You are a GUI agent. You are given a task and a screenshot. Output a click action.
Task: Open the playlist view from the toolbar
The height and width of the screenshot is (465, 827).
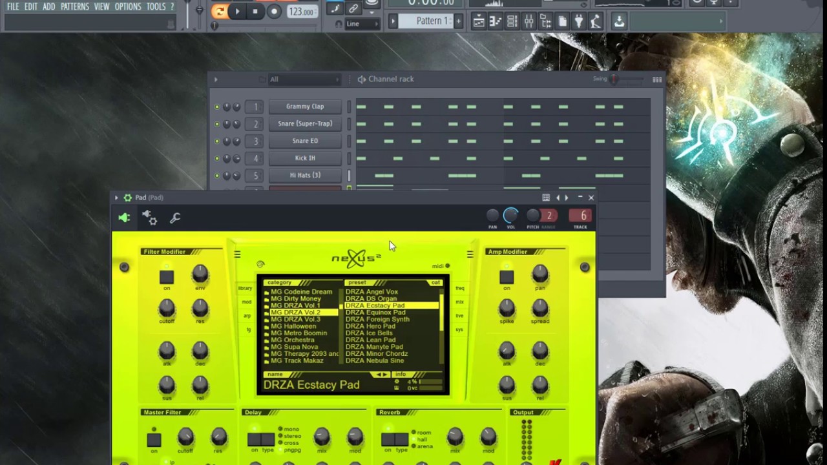[x=479, y=21]
